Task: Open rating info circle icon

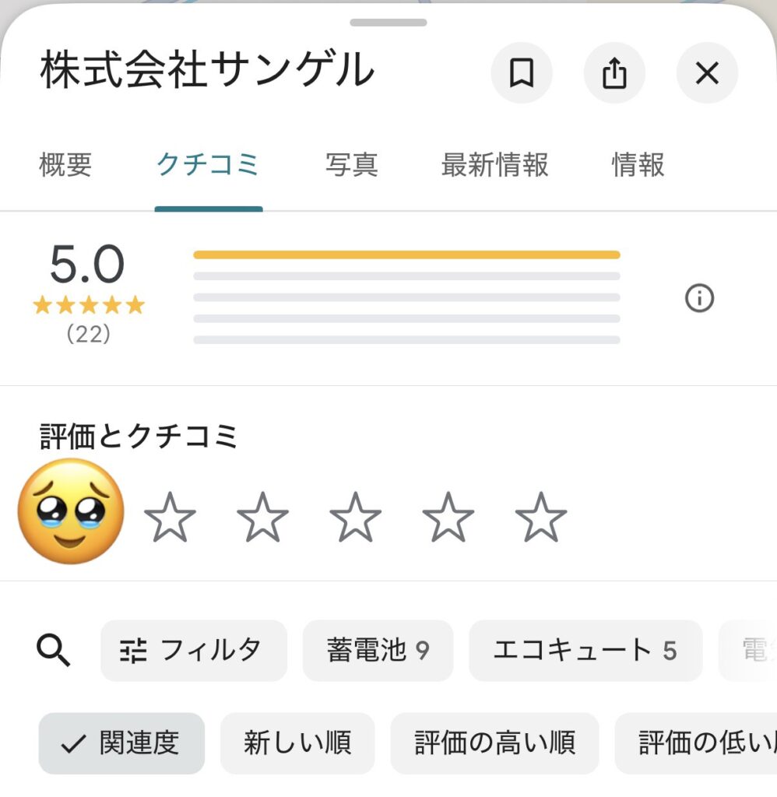Action: [699, 298]
